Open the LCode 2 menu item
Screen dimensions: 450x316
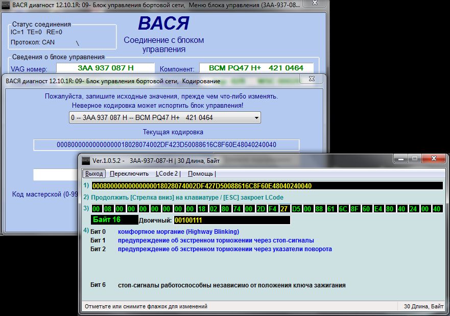click(x=168, y=174)
